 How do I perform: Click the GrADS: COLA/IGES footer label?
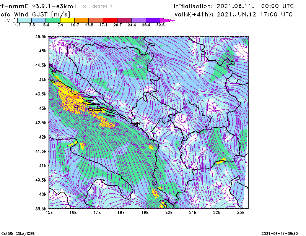[18, 234]
